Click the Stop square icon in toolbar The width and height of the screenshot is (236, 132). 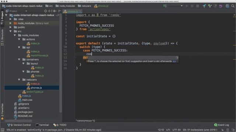tap(198, 6)
